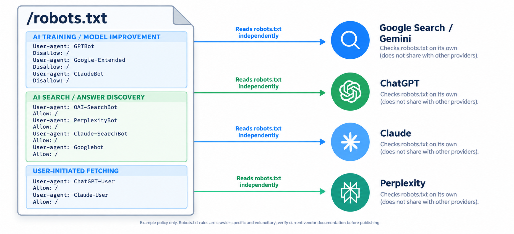Image resolution: width=514 pixels, height=234 pixels.
Task: Click the bold "Claude" provider heading
Action: (x=396, y=133)
